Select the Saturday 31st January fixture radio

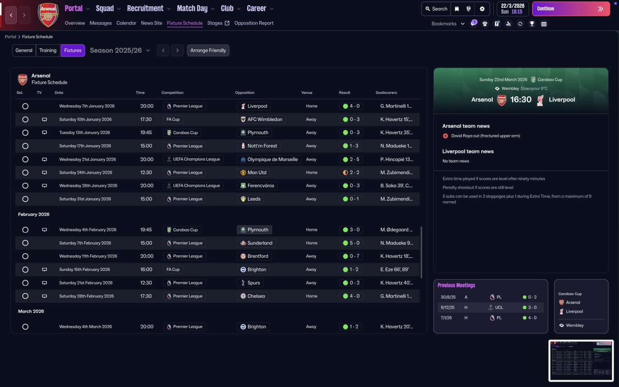25,199
